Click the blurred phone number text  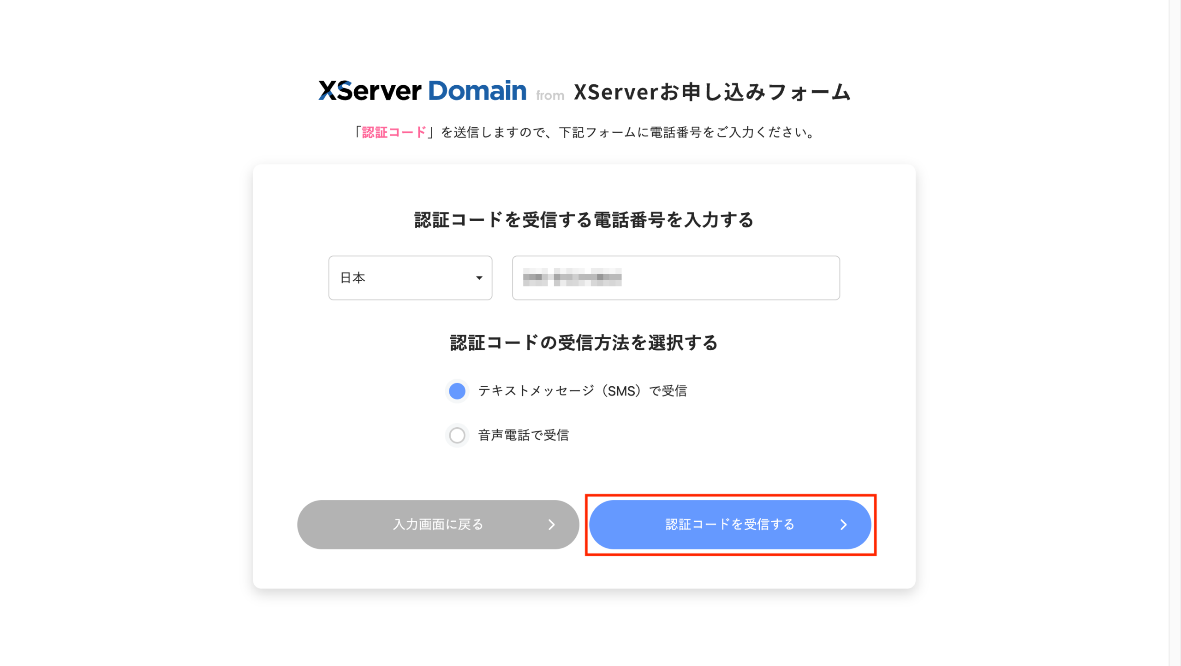(x=572, y=277)
